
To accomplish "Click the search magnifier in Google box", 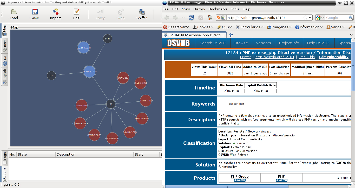I will (351, 18).
